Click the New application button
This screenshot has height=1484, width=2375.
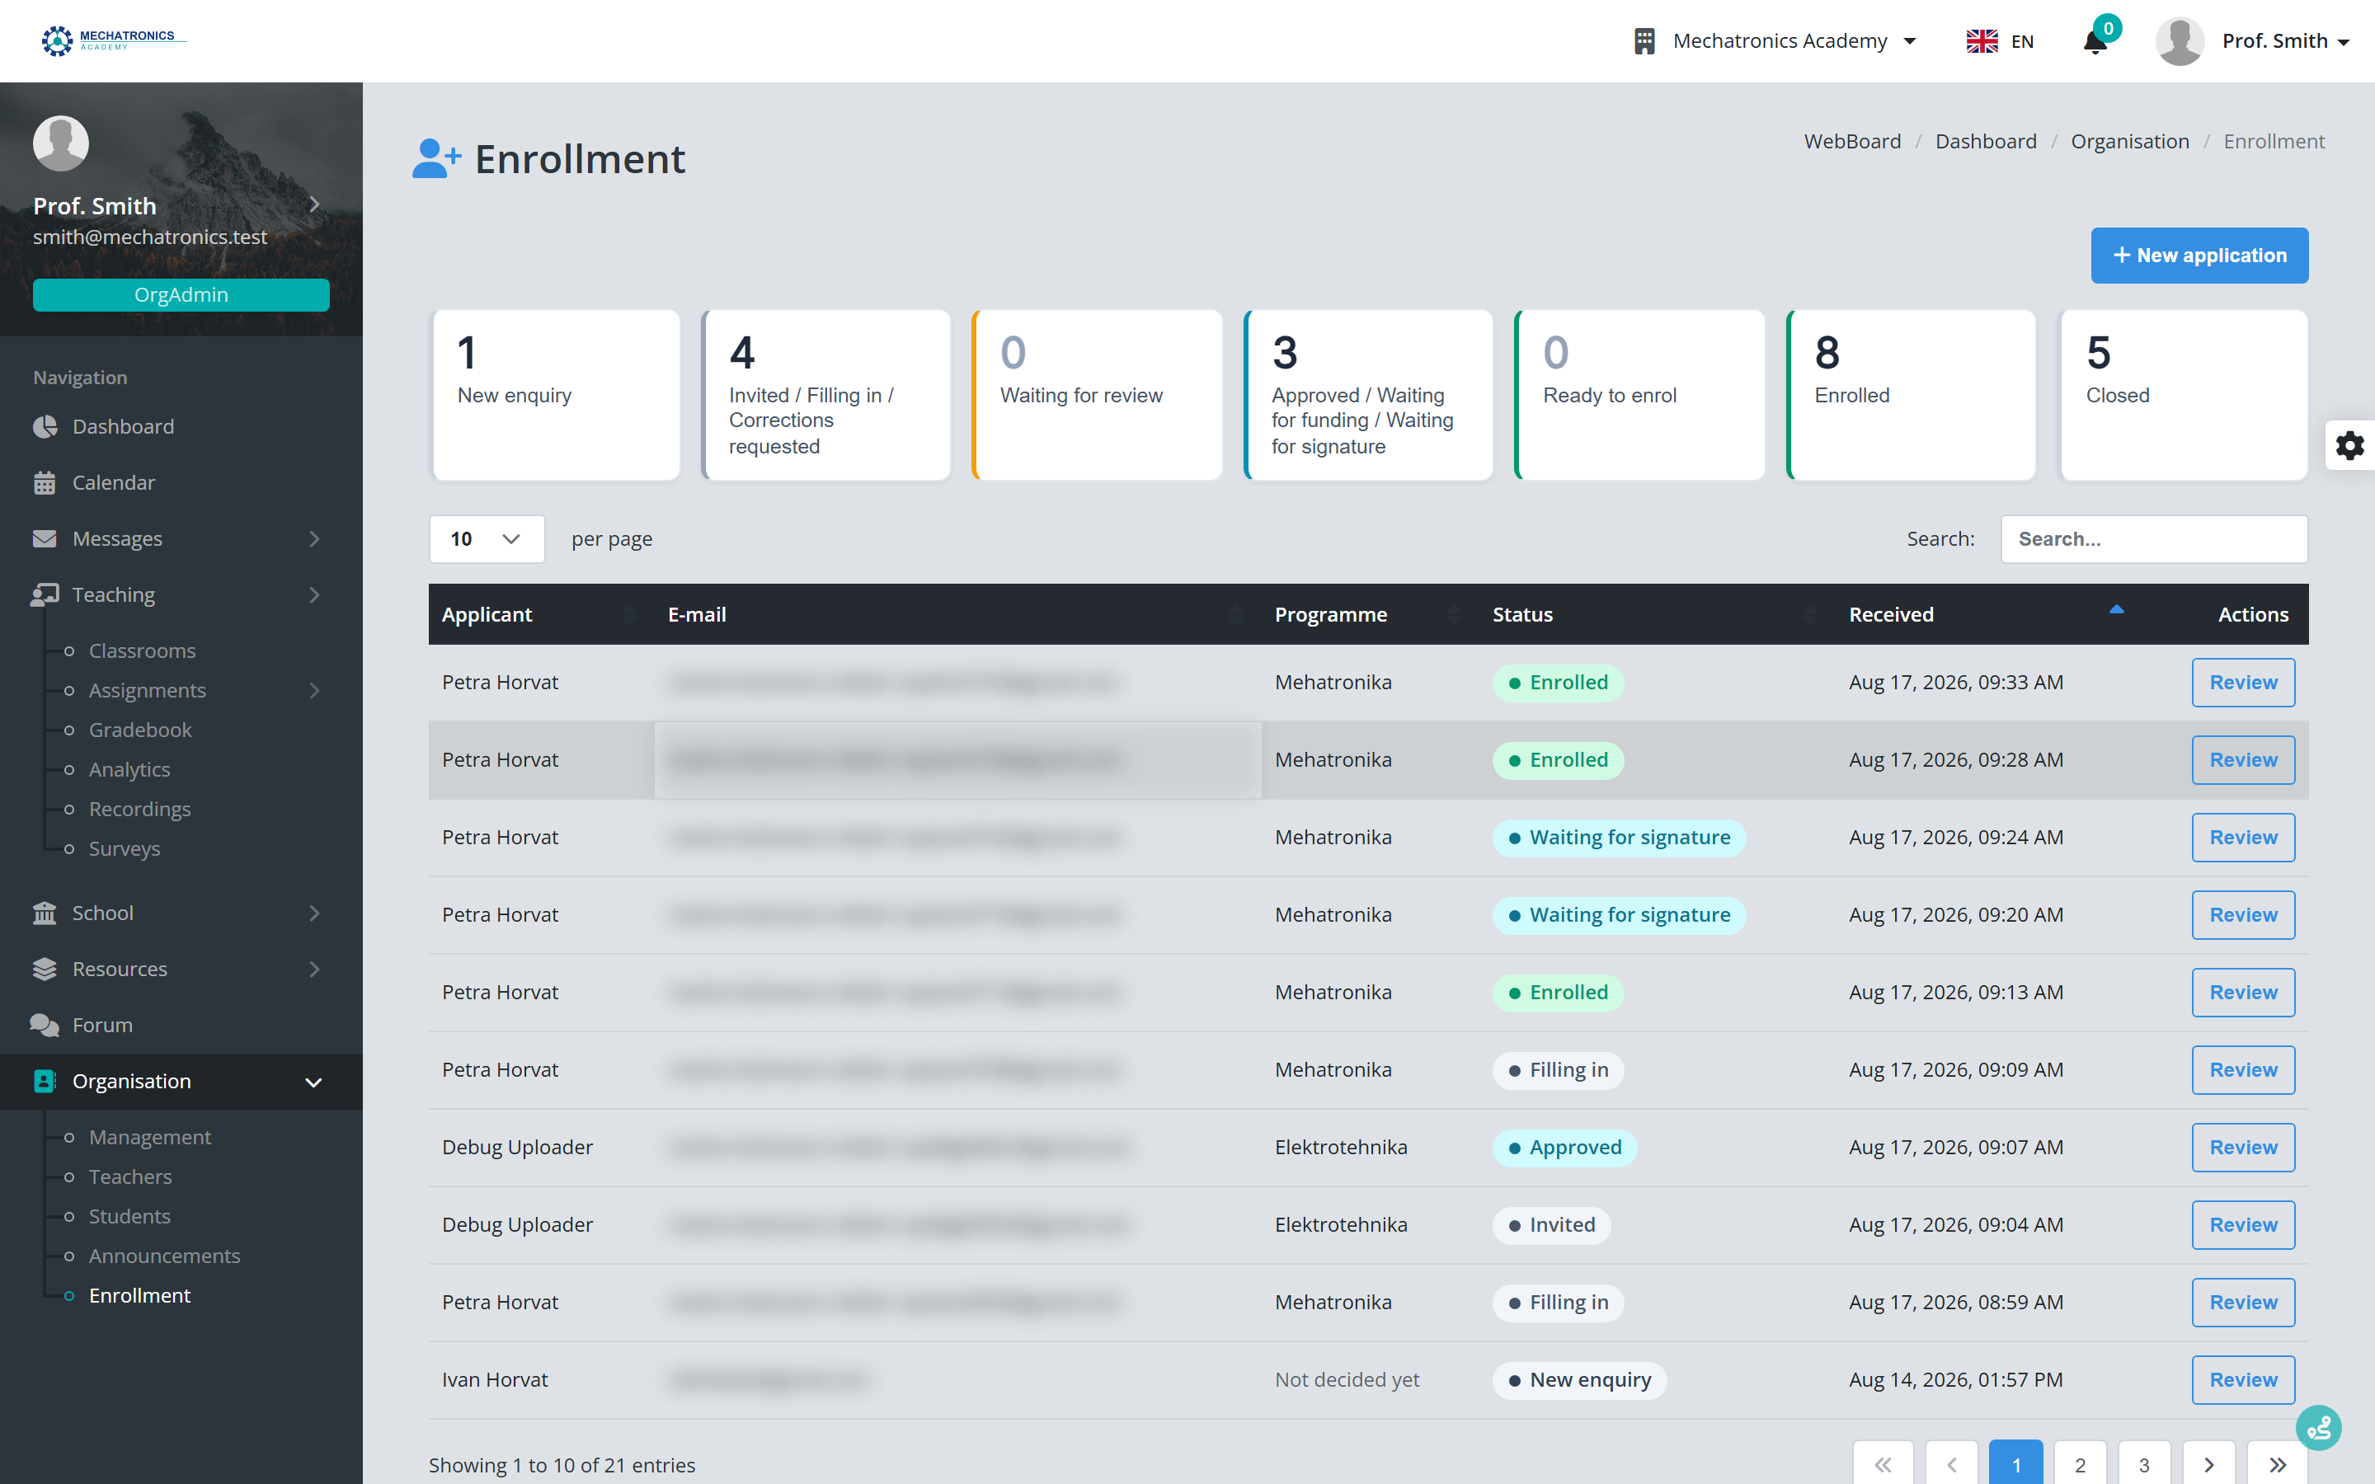[2199, 256]
